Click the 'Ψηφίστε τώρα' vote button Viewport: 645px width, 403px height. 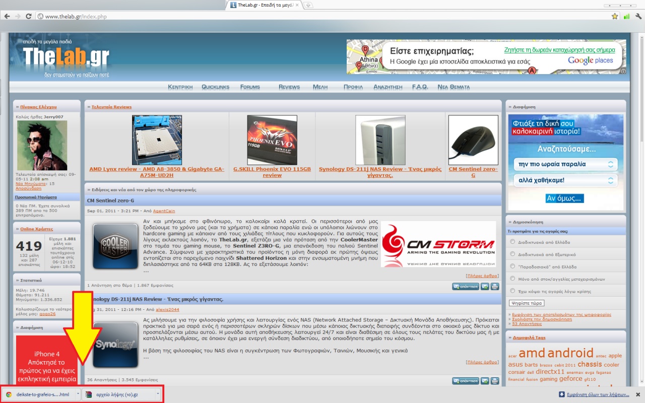tap(527, 303)
